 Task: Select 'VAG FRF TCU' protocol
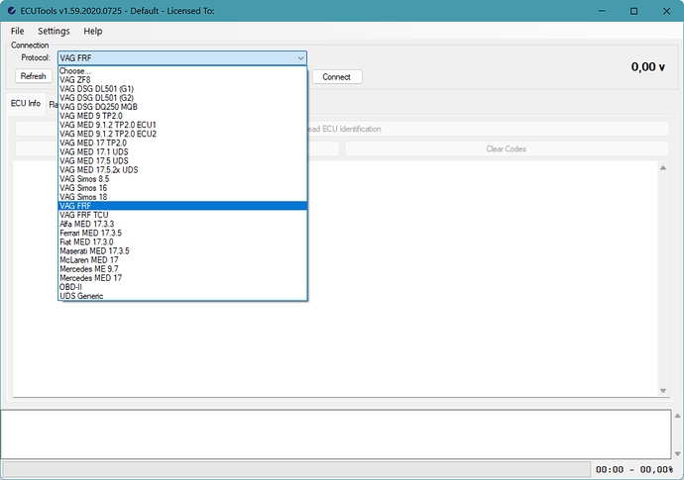click(x=182, y=215)
